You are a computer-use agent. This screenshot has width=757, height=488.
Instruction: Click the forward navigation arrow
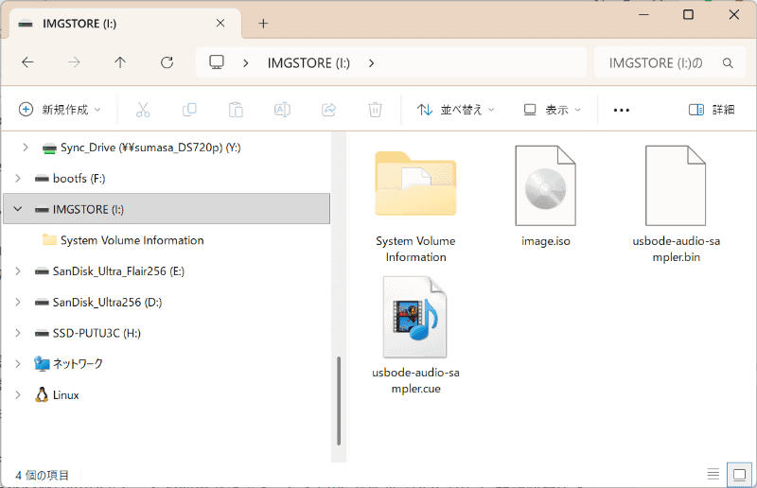[74, 62]
